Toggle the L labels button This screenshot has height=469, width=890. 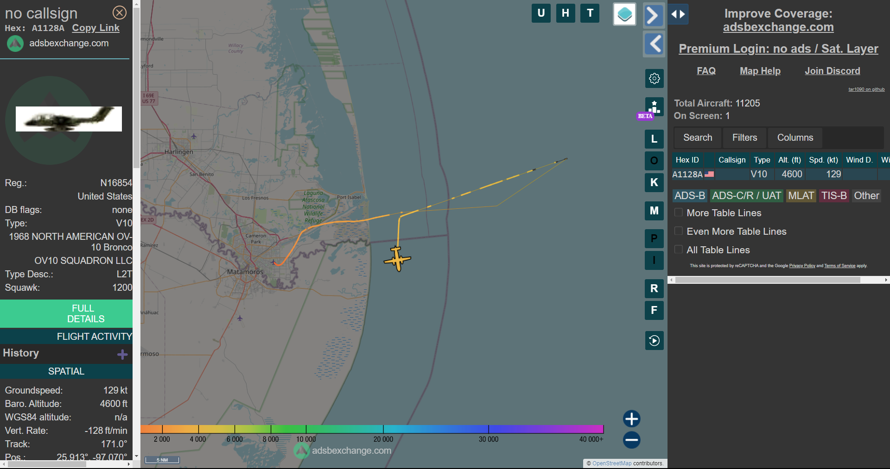point(654,139)
